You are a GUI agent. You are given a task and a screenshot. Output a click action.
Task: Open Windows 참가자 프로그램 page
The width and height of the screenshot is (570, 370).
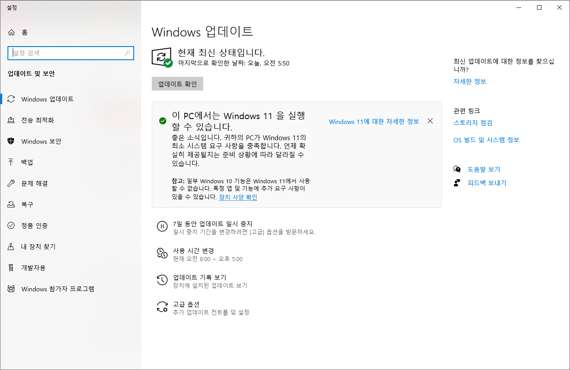pos(70,289)
